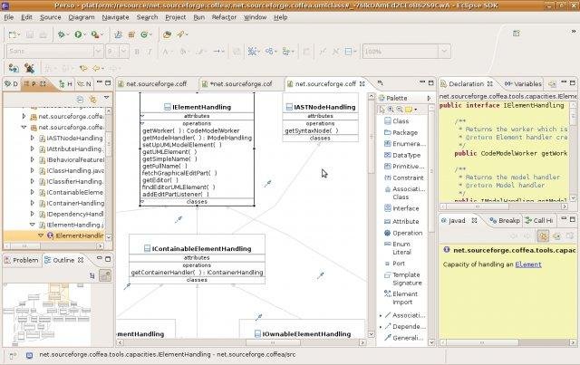Open the Diagram menu
580x365 pixels.
pos(81,16)
